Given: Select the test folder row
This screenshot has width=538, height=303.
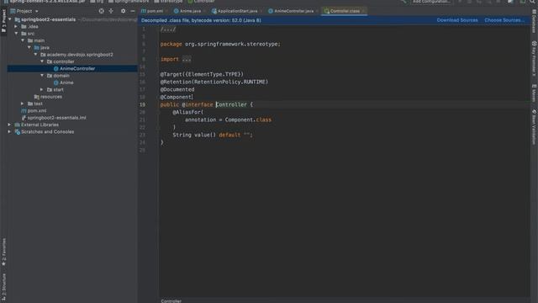Looking at the screenshot, I should click(72, 104).
